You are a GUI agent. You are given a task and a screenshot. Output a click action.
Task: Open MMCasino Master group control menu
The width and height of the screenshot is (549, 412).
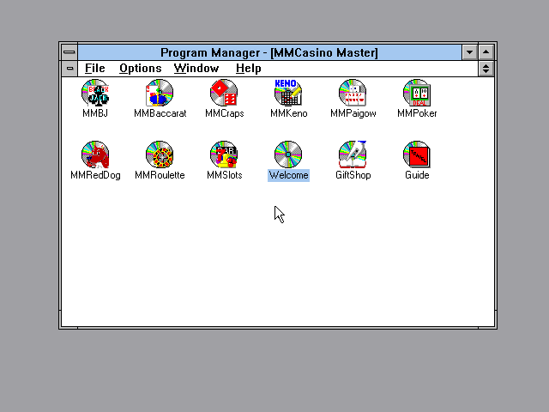(69, 69)
